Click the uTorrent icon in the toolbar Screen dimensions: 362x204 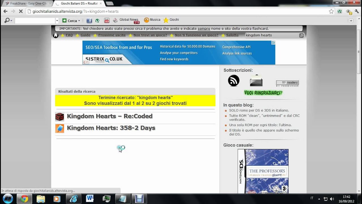[97, 21]
